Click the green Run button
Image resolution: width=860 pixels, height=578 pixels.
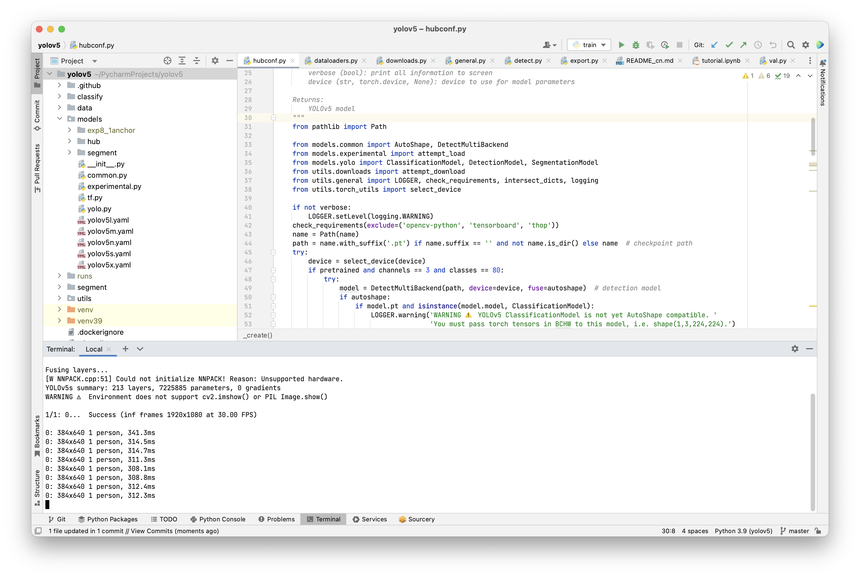pos(621,45)
